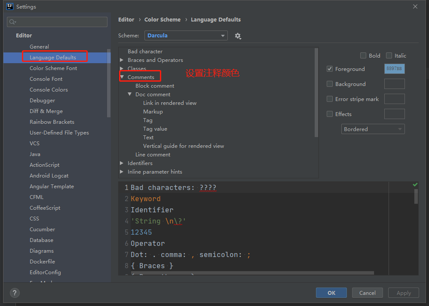Image resolution: width=429 pixels, height=306 pixels.
Task: Open User-Defined File Types settings
Action: (59, 133)
